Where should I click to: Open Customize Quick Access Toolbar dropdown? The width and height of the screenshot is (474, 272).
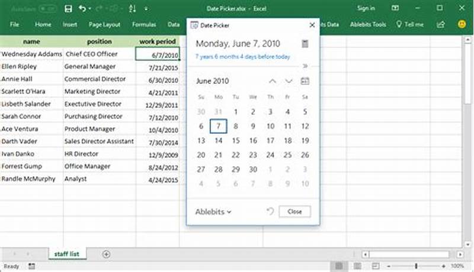tap(146, 9)
